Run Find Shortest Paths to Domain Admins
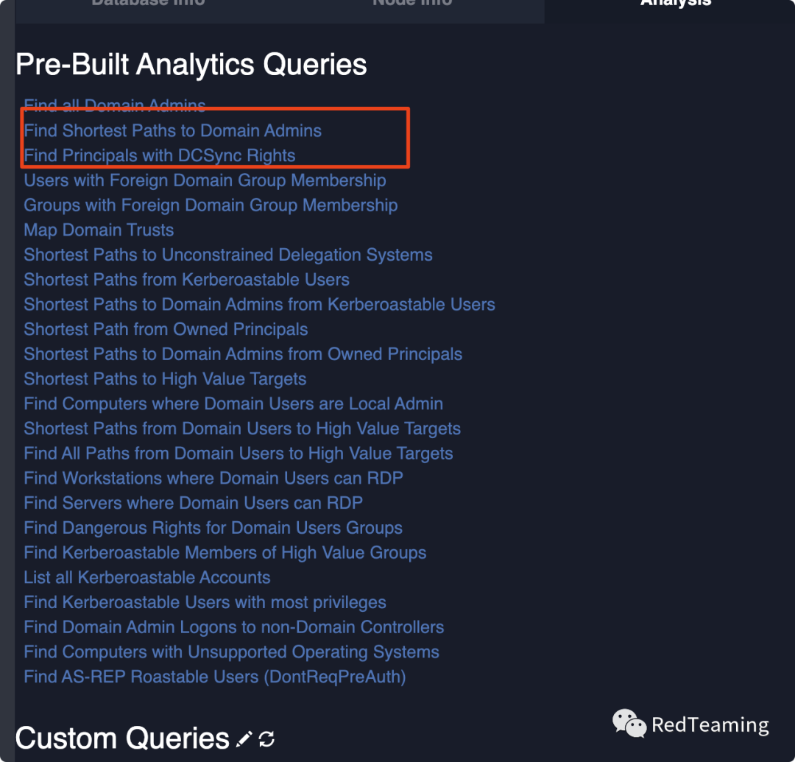Image resolution: width=795 pixels, height=762 pixels. pos(172,131)
